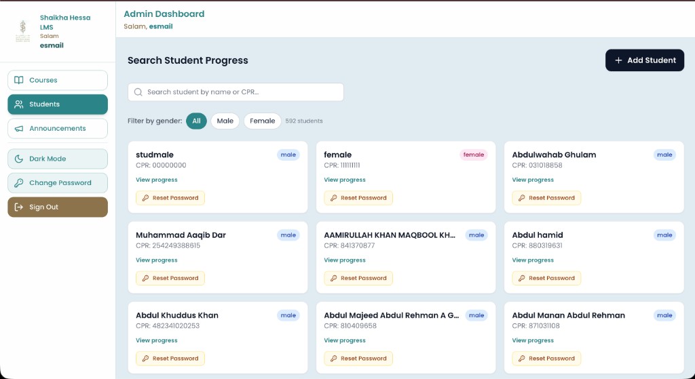The image size is (695, 379).
Task: Click the key icon beside Change Password
Action: pos(18,183)
